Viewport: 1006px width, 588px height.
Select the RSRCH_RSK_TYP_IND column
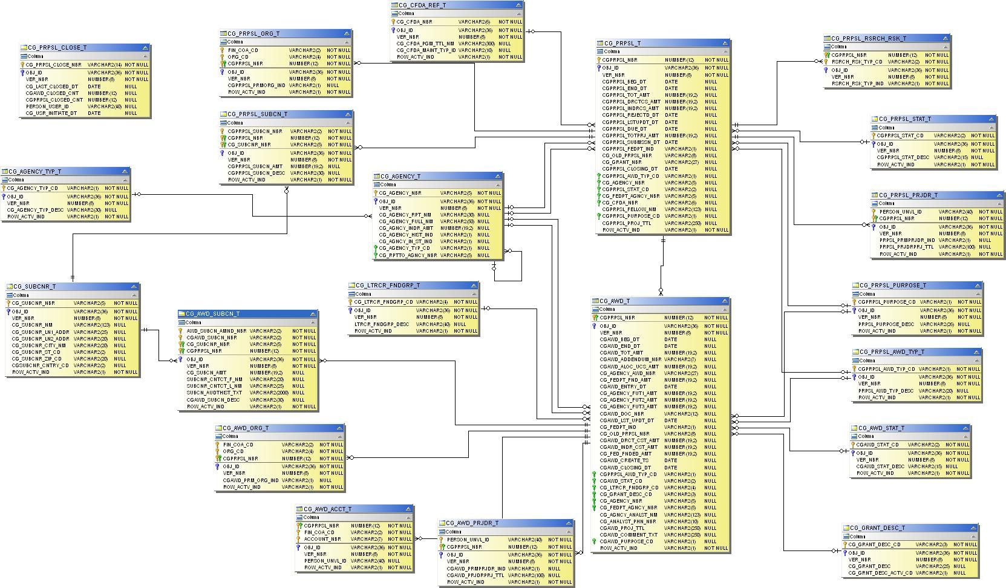887,83
